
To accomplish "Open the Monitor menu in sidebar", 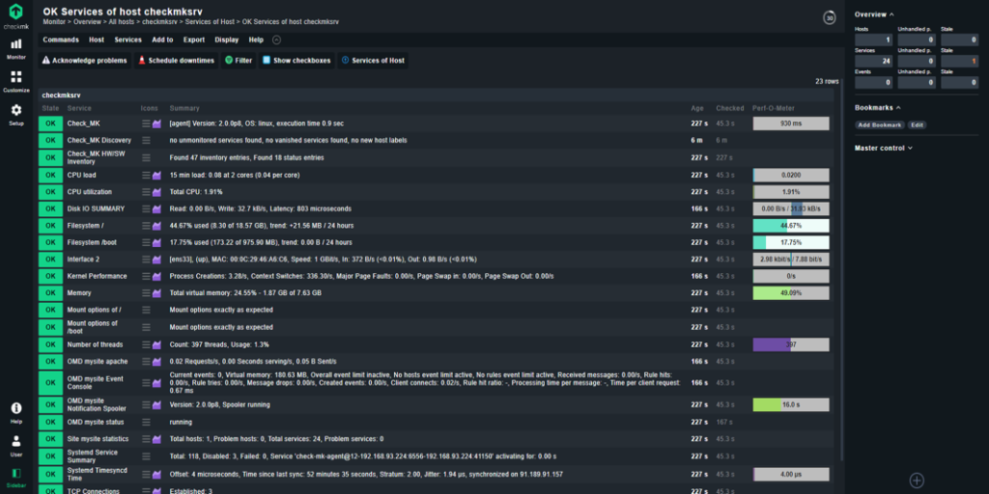I will point(15,48).
